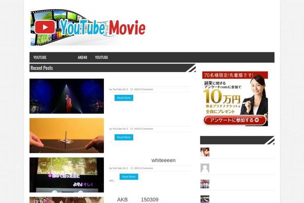Click the 10万円 survey advertisement banner
The image size is (304, 203).
pos(235,98)
